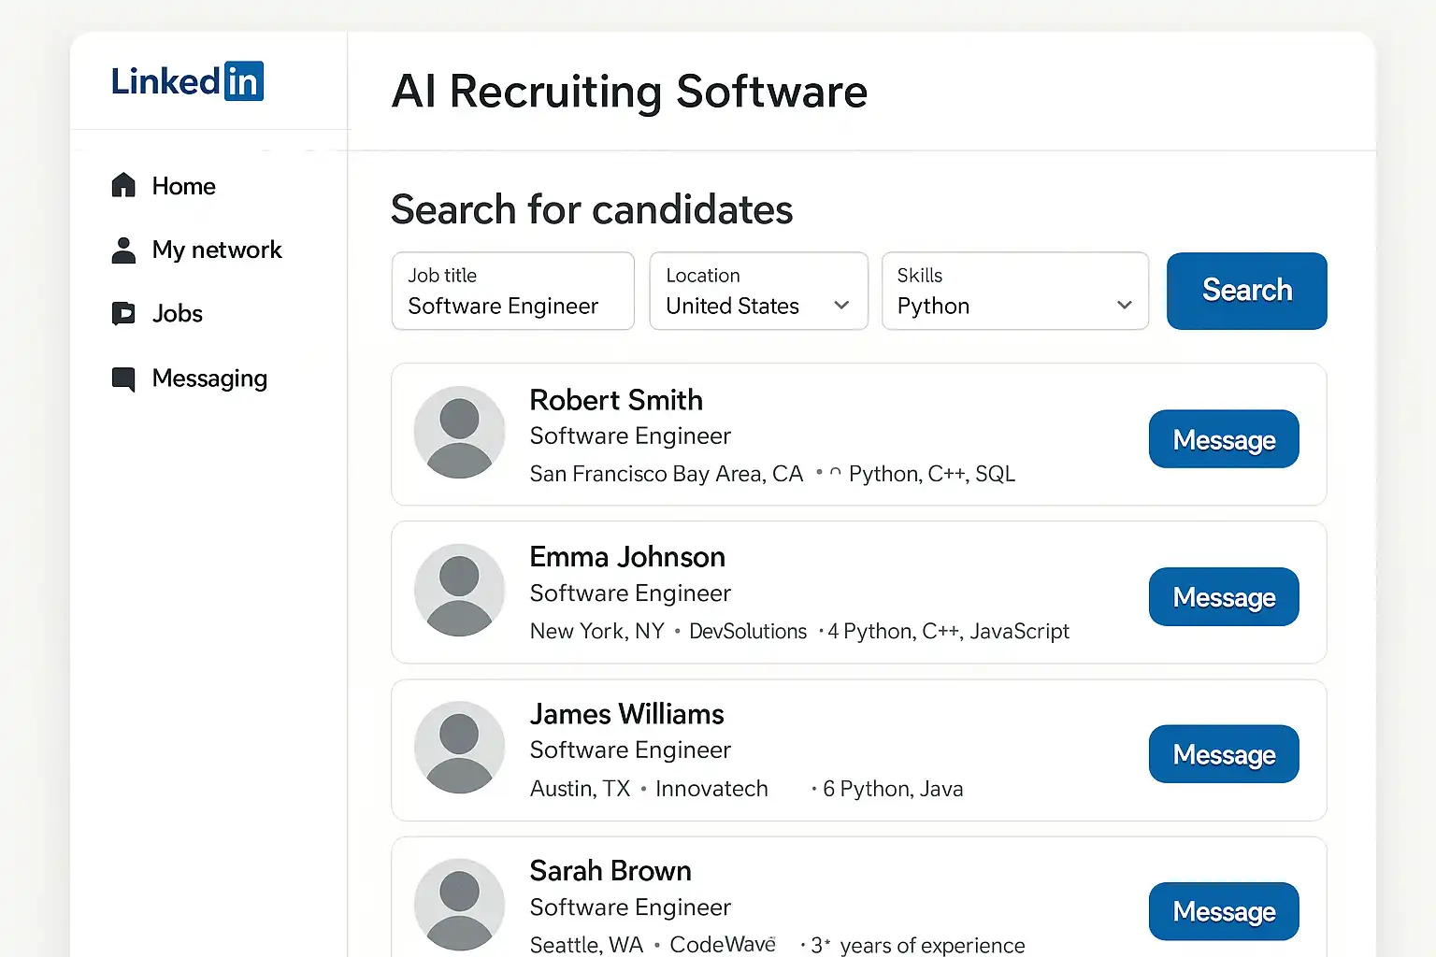
Task: Expand the Skills dropdown chevron
Action: pyautogui.click(x=1124, y=305)
